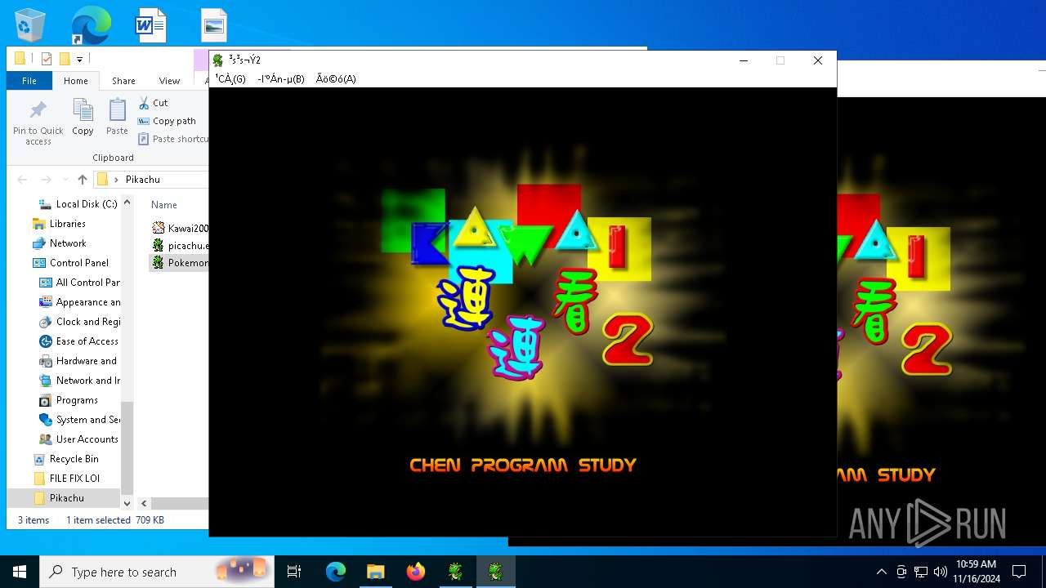Image resolution: width=1046 pixels, height=588 pixels.
Task: Click the taskbar search box
Action: (x=157, y=572)
